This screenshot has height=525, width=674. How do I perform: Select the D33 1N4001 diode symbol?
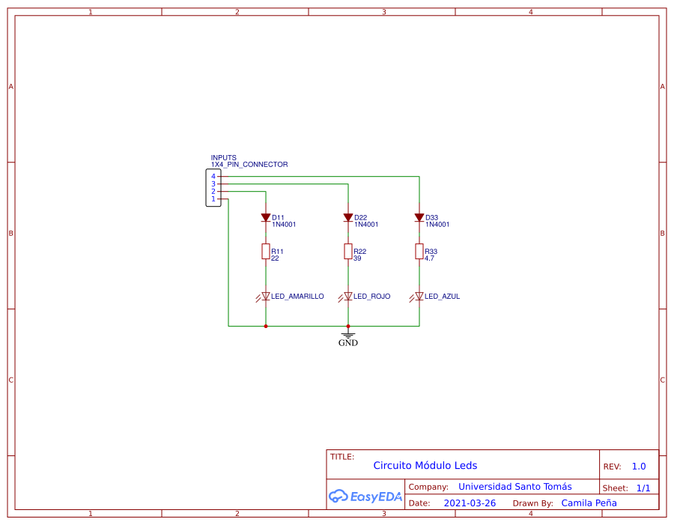pyautogui.click(x=419, y=218)
